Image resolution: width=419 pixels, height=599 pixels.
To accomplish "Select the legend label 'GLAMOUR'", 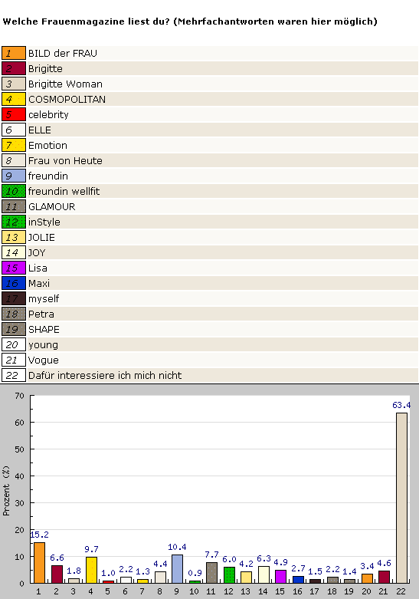I will 52,206.
